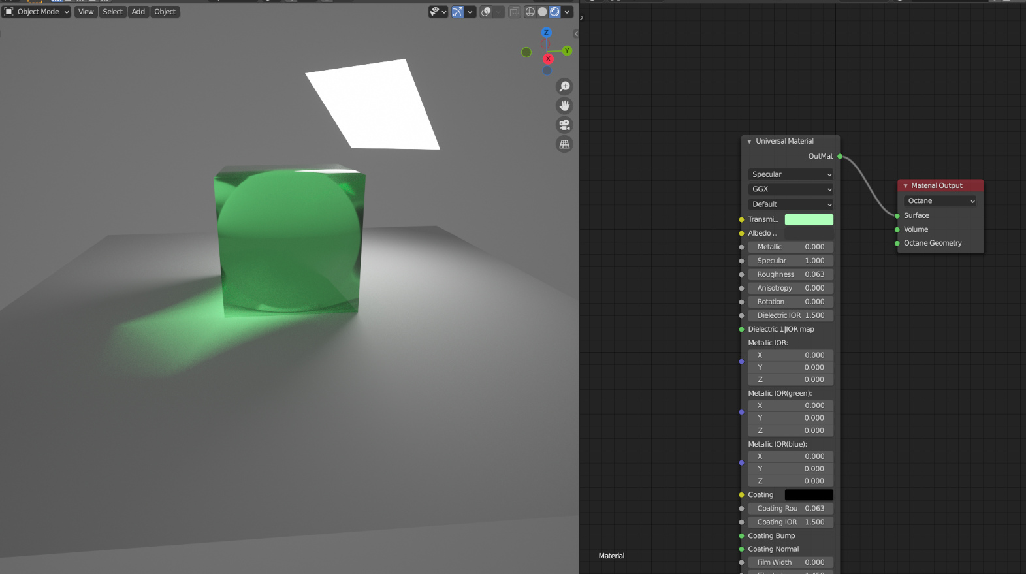
Task: Click the Anisotropy value field
Action: [x=791, y=288]
